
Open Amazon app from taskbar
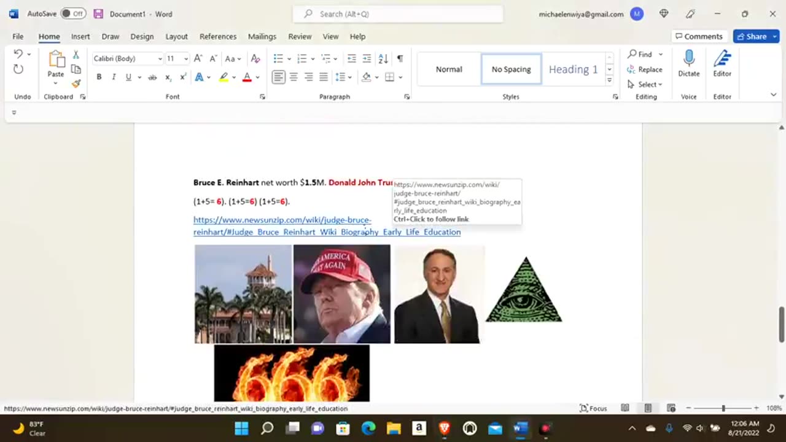[419, 428]
